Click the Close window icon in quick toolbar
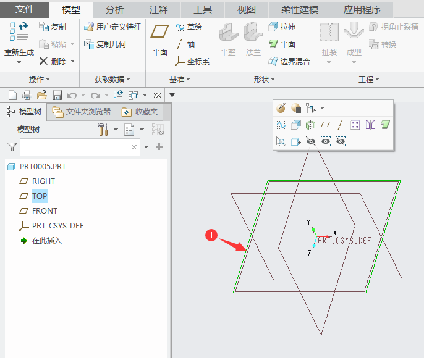 (157, 95)
